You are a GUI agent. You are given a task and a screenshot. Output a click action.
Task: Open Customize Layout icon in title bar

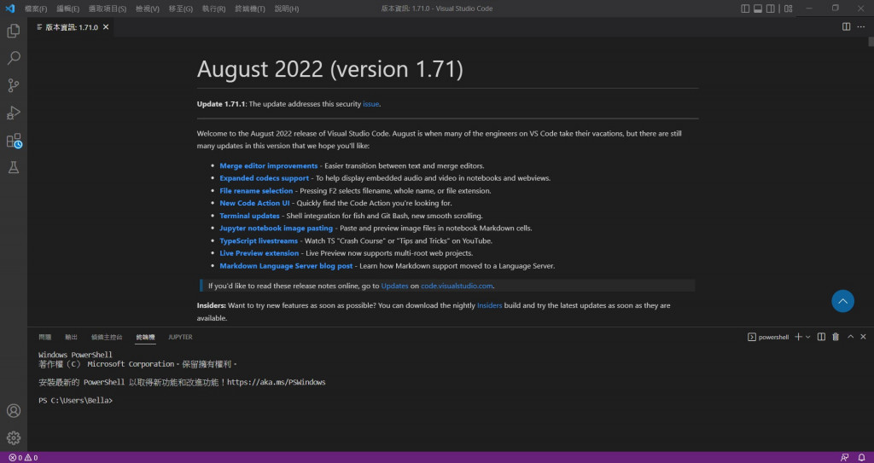click(788, 9)
